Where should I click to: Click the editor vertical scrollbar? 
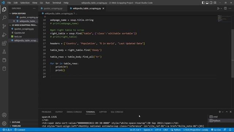233,54
